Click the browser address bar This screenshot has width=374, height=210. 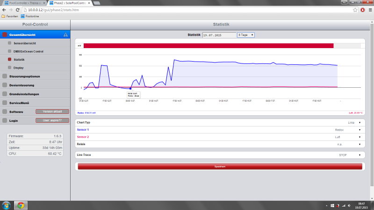click(188, 10)
